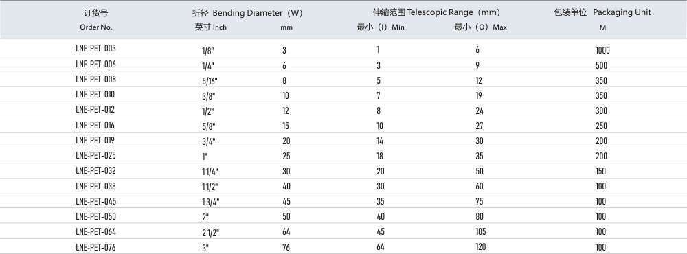Click the Order No. column header
Image resolution: width=687 pixels, height=254 pixels.
[96, 27]
